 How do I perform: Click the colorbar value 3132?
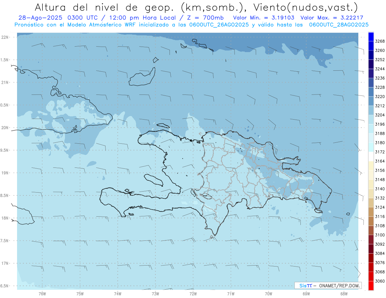point(380,198)
